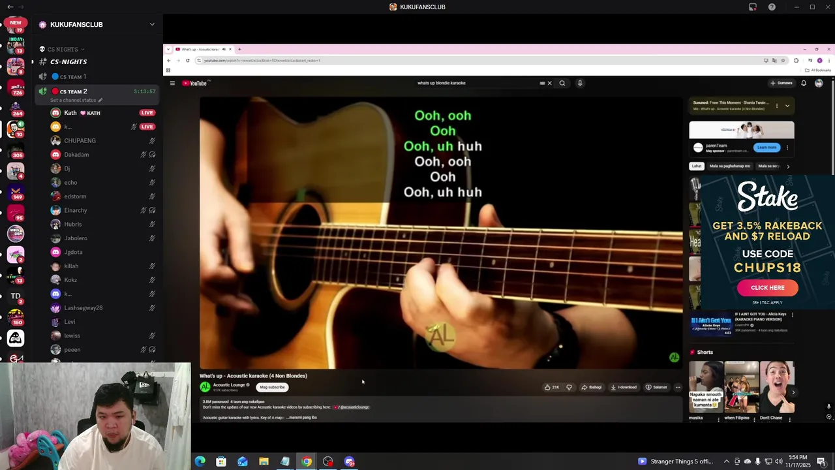Show more filter chips with arrow
Image resolution: width=835 pixels, height=470 pixels.
coord(788,166)
